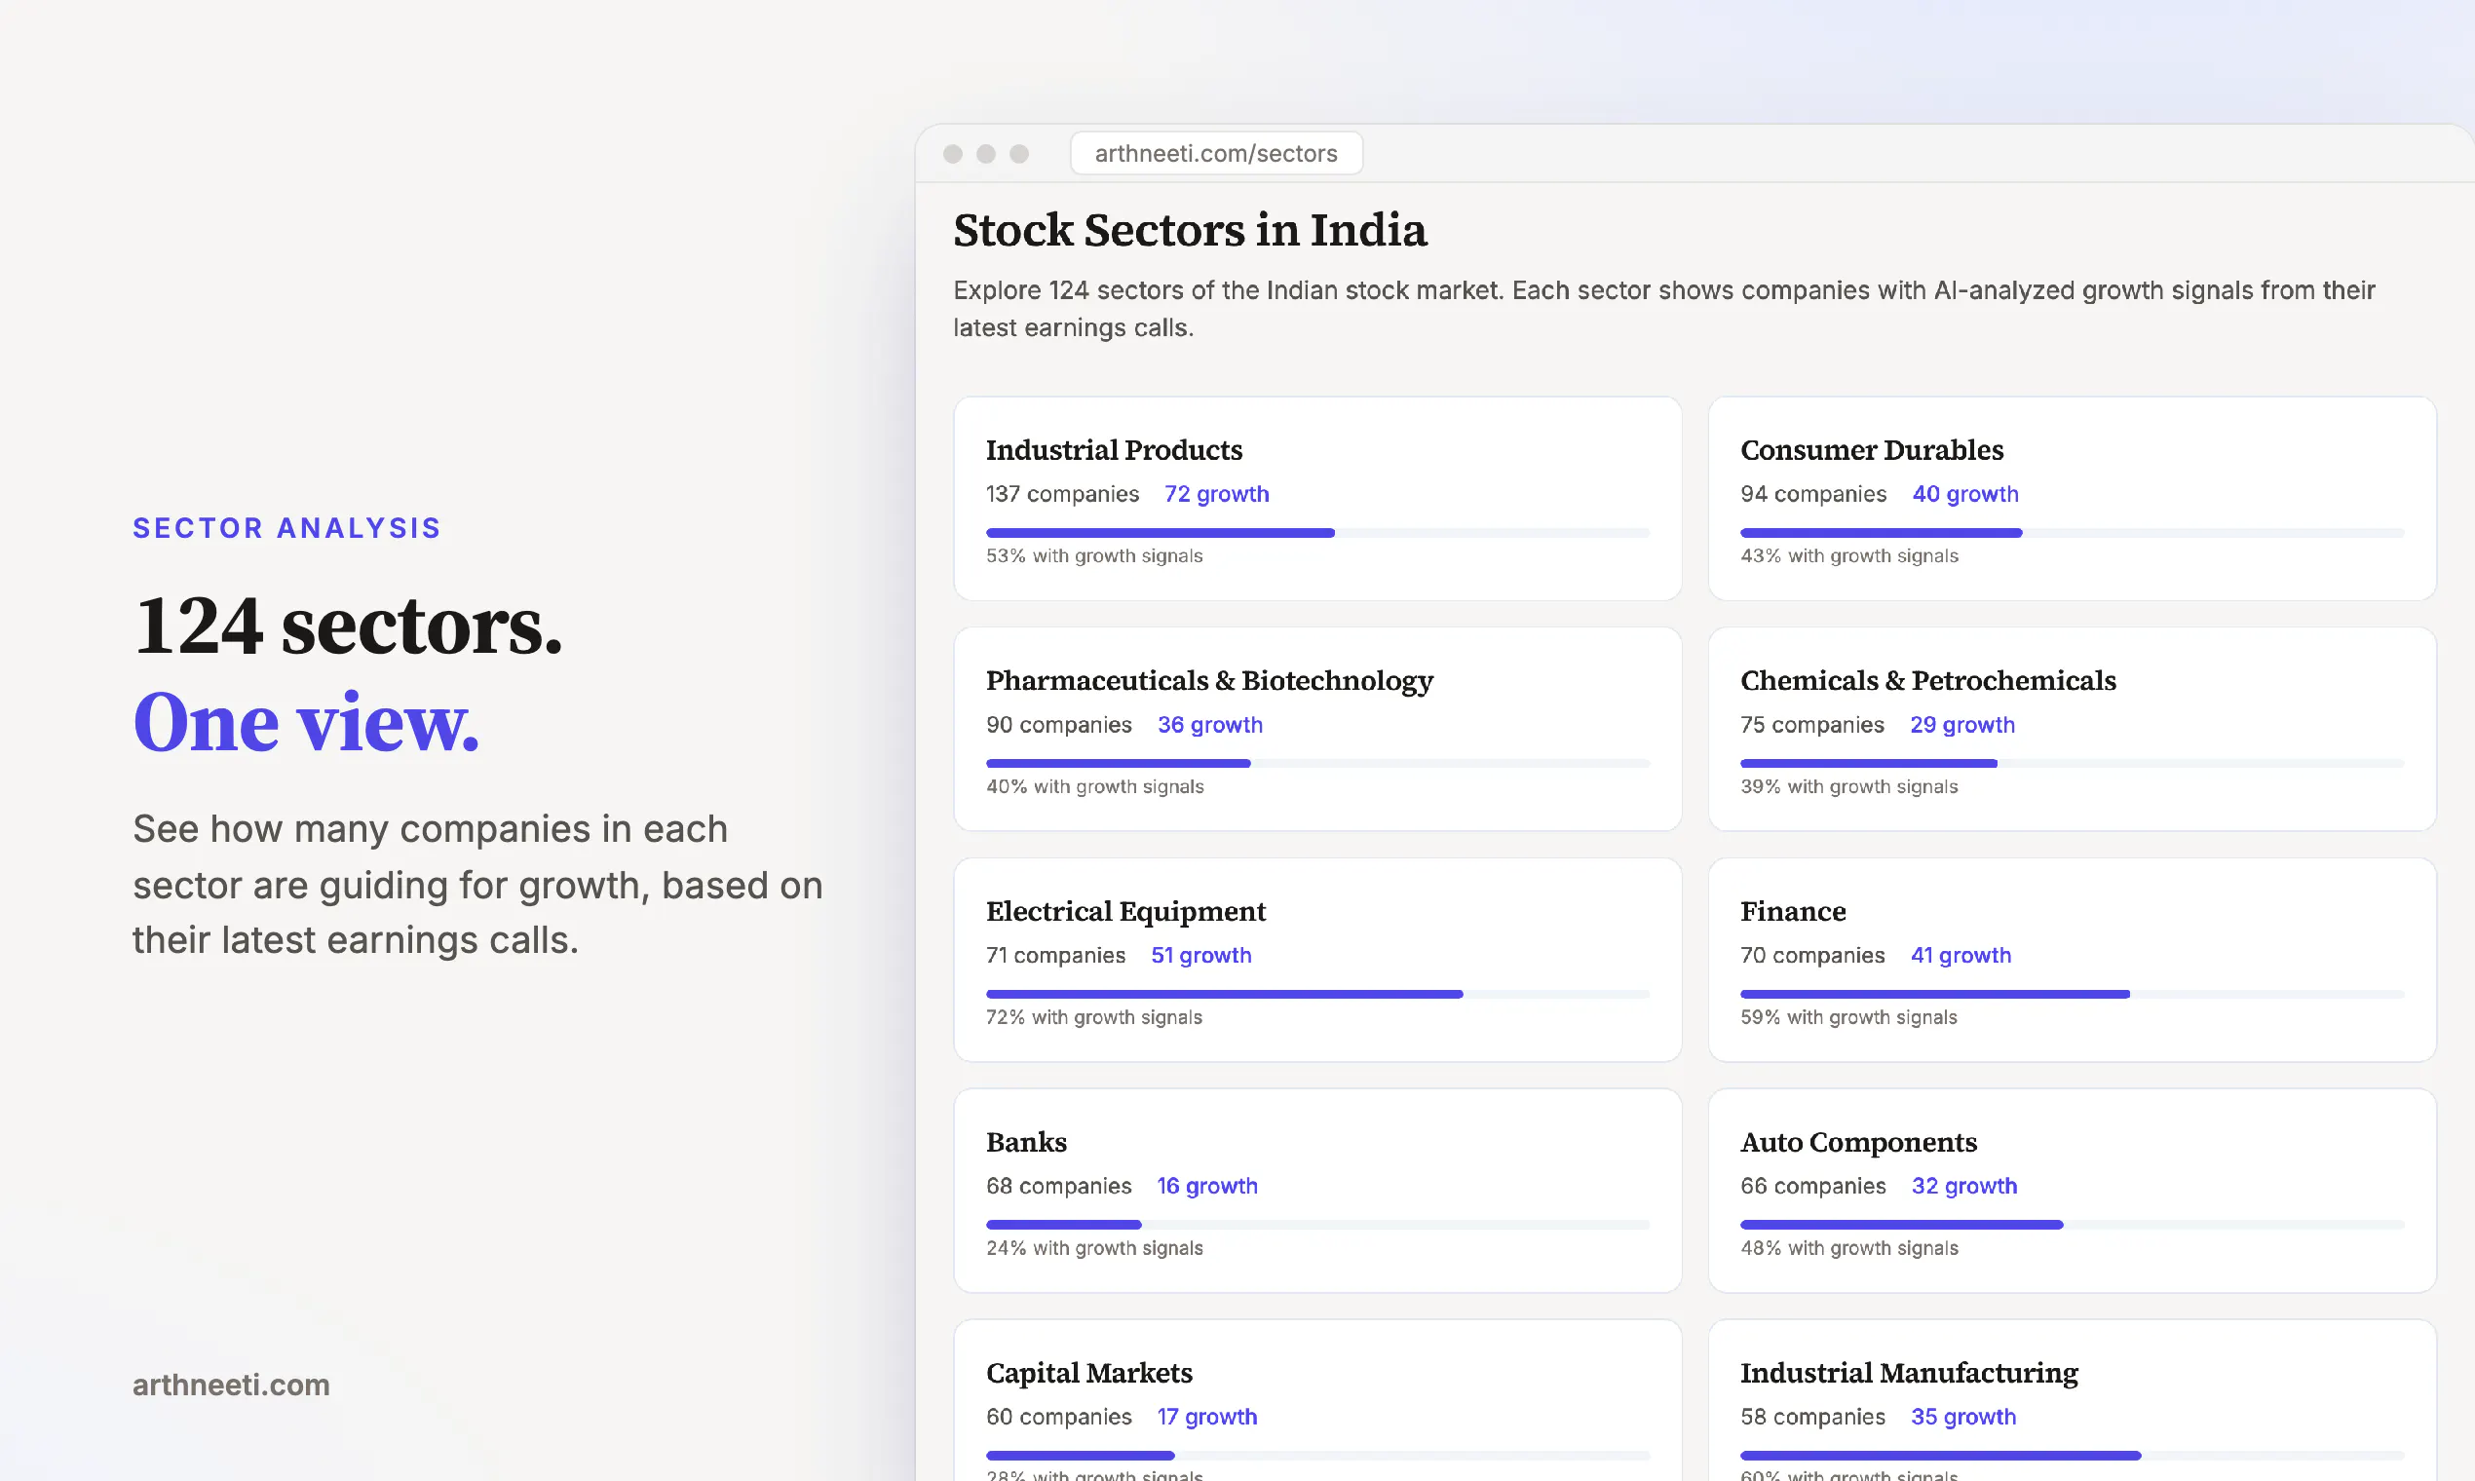This screenshot has width=2475, height=1481.
Task: Open the Banks sector heading
Action: [1026, 1142]
